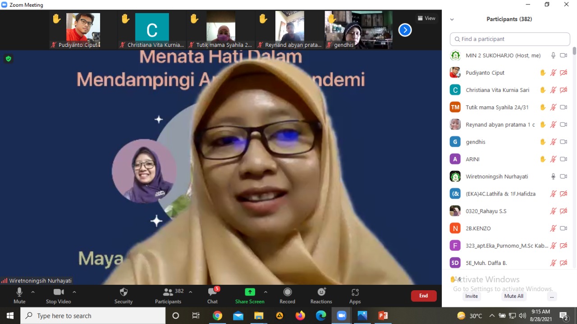
Task: Click the Mute All button
Action: pyautogui.click(x=514, y=296)
